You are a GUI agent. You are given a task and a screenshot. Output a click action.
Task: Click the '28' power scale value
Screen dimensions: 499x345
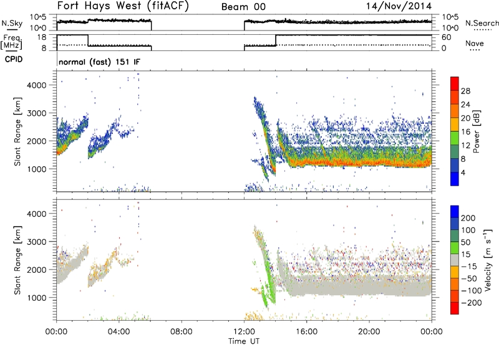(x=465, y=91)
